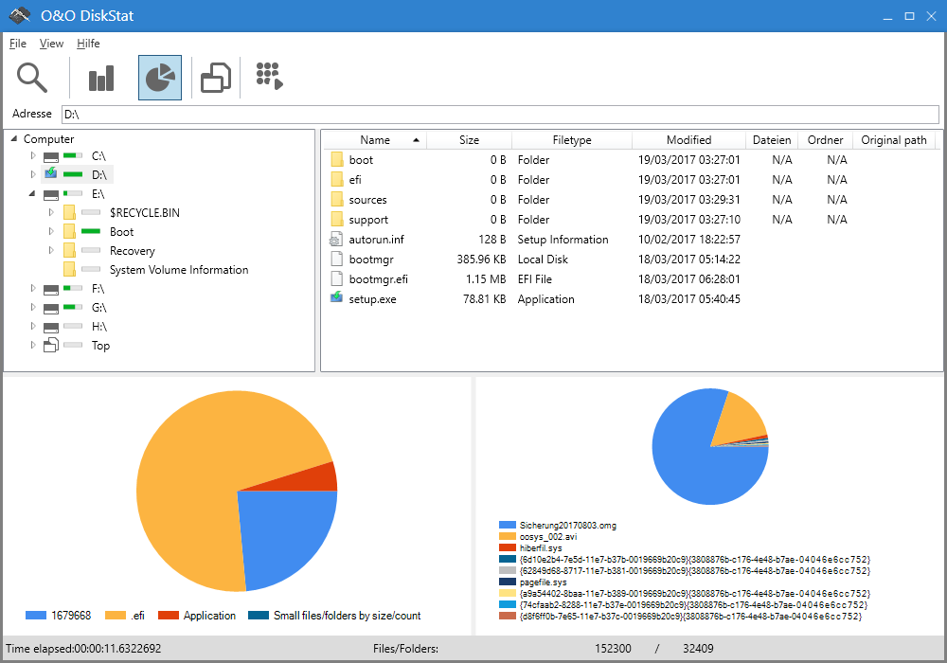Click the overlapping windows toolbar icon
The height and width of the screenshot is (663, 947).
click(216, 78)
